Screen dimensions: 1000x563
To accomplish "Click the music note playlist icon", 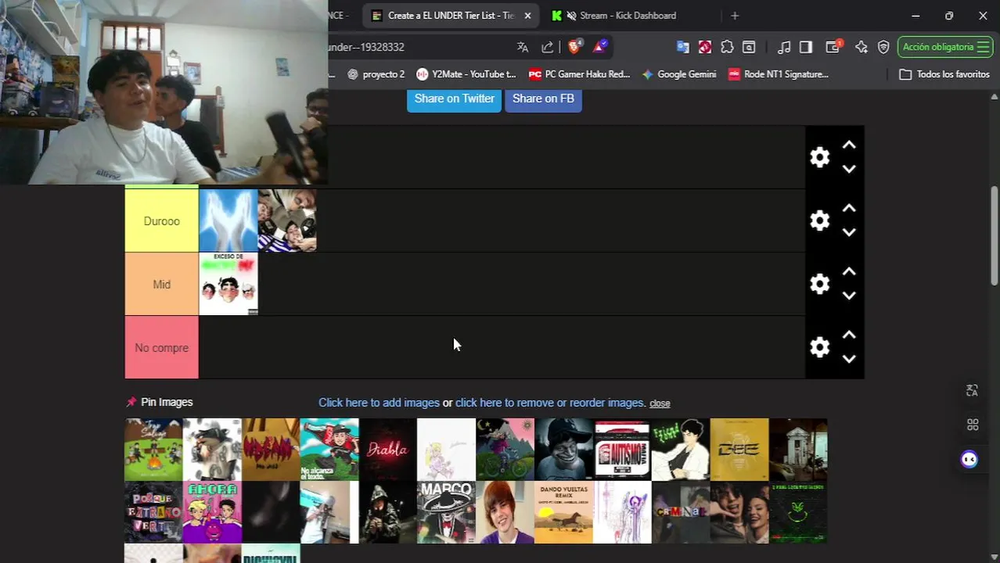I will pyautogui.click(x=784, y=47).
